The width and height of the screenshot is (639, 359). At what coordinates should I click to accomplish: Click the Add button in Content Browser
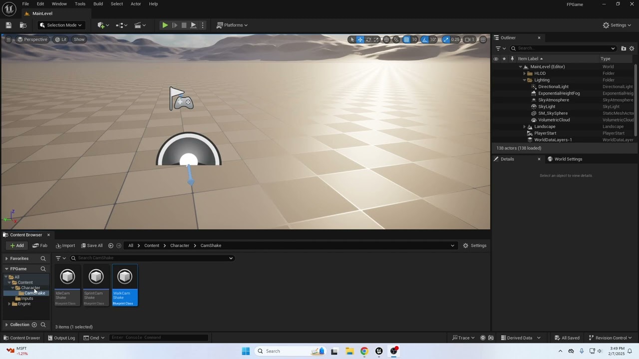(x=16, y=245)
